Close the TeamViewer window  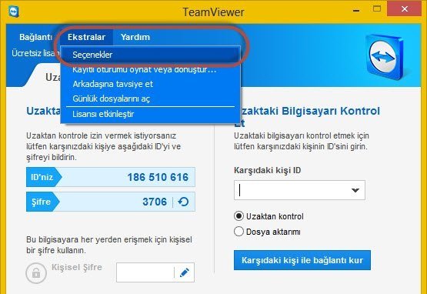[x=405, y=9]
